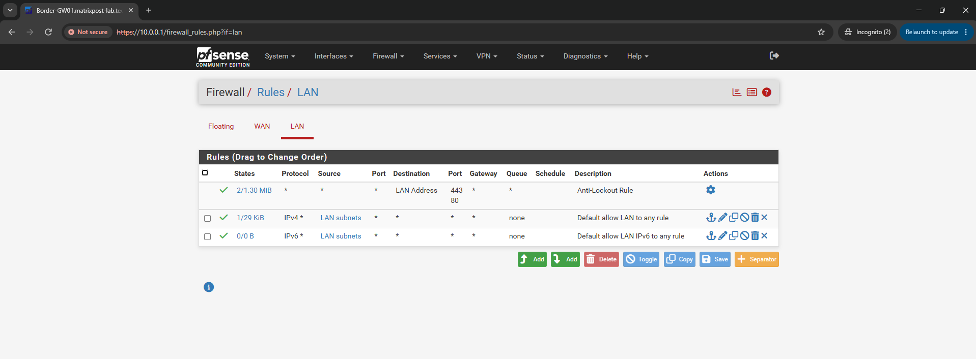
Task: Click the pfSense logo
Action: pyautogui.click(x=222, y=57)
